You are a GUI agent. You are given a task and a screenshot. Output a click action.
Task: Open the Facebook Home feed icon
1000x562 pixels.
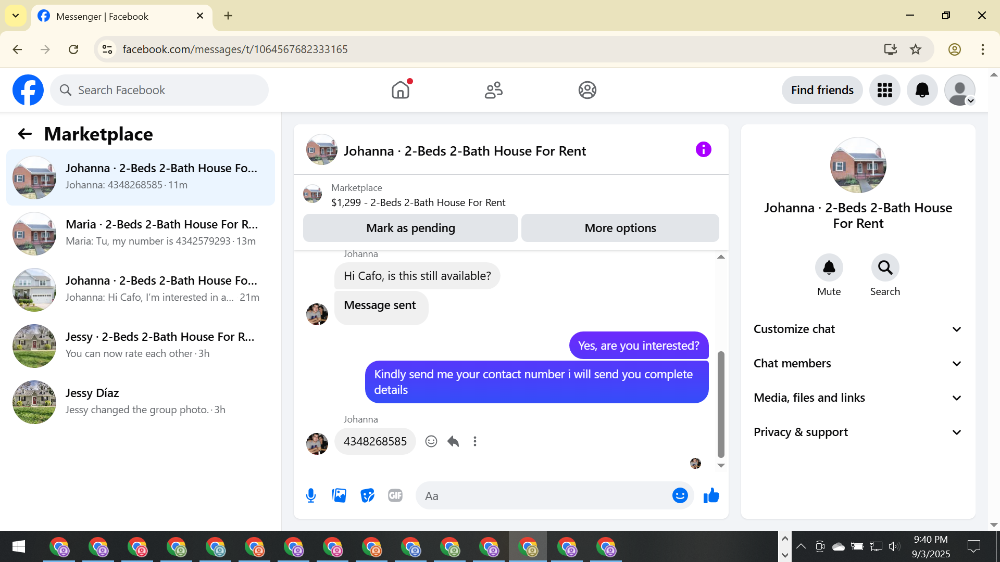pyautogui.click(x=401, y=90)
